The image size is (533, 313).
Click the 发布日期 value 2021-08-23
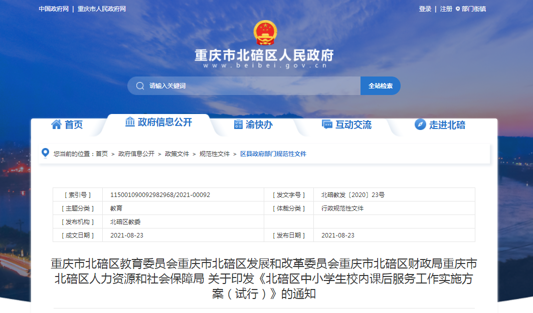338,235
